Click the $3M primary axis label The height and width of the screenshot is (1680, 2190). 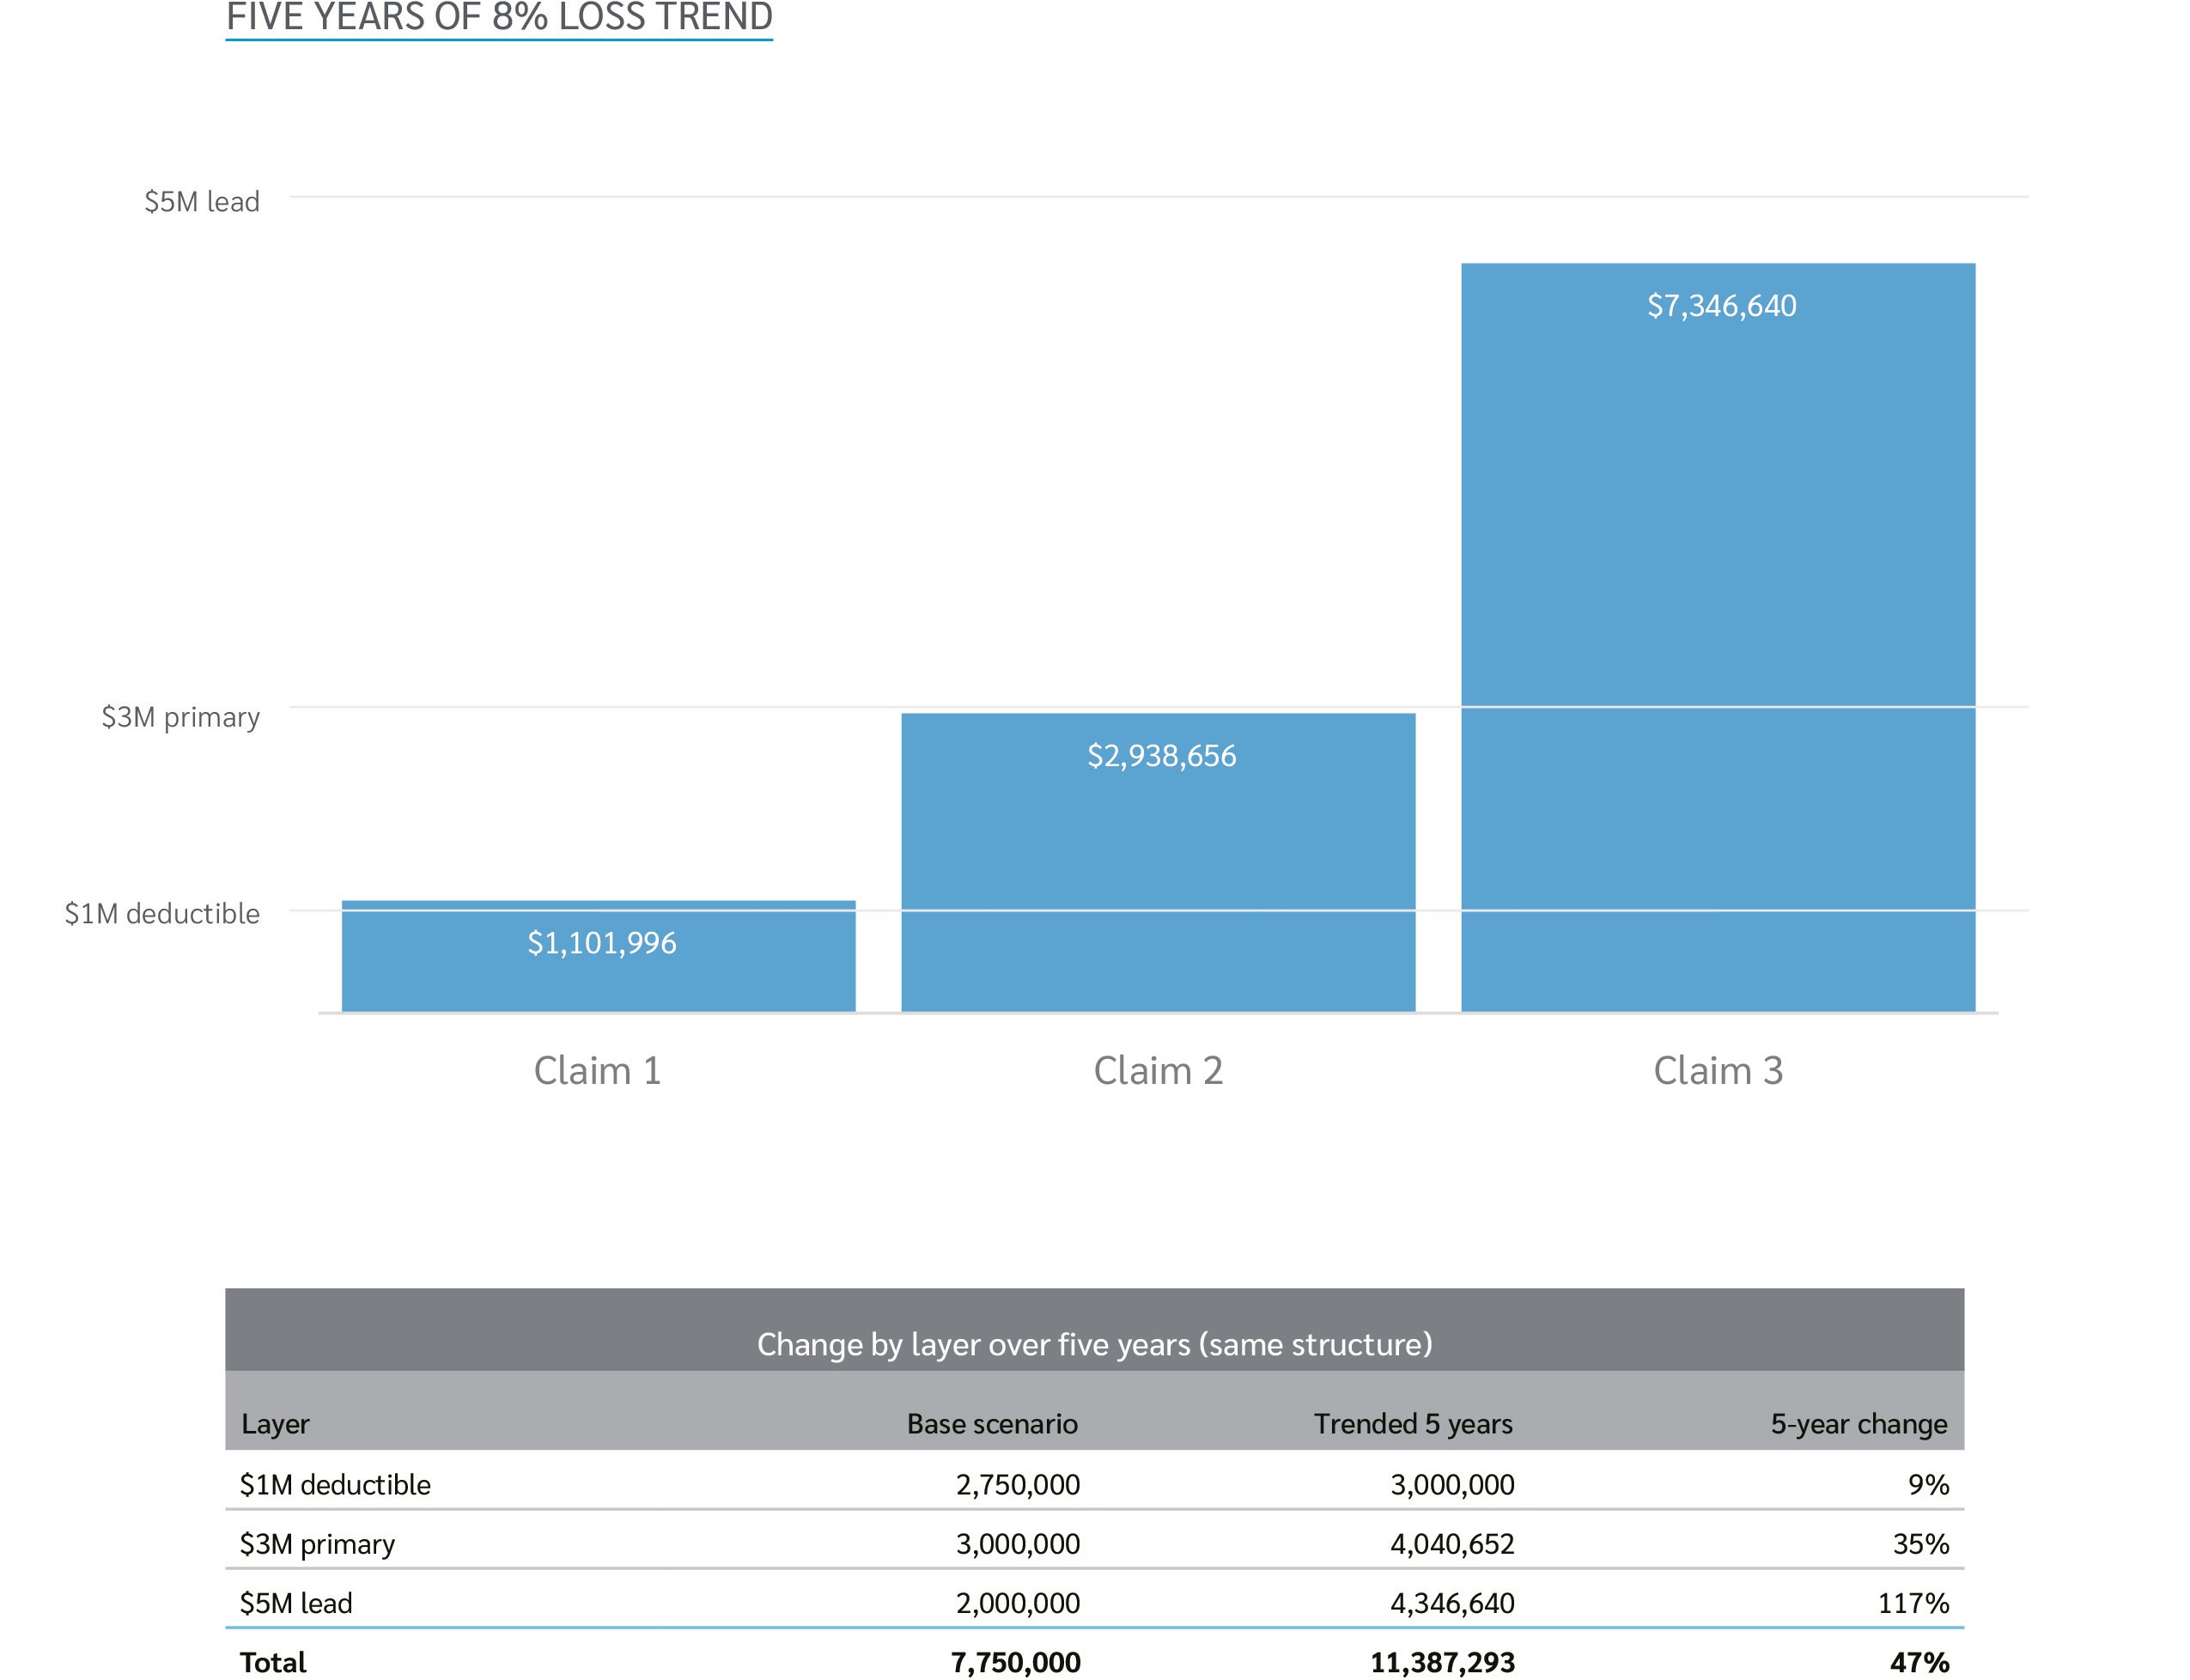180,717
